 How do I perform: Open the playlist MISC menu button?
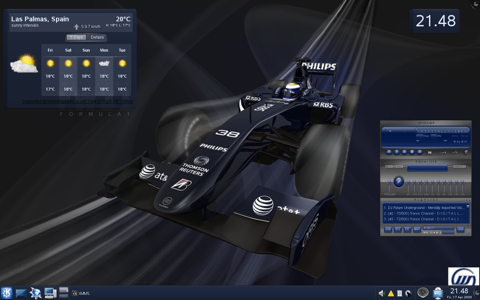417,229
